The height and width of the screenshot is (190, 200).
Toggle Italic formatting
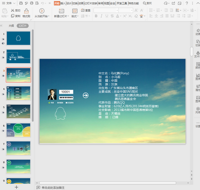click(x=101, y=16)
